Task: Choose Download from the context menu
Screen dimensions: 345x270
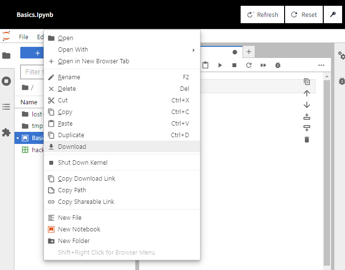Action: point(72,147)
